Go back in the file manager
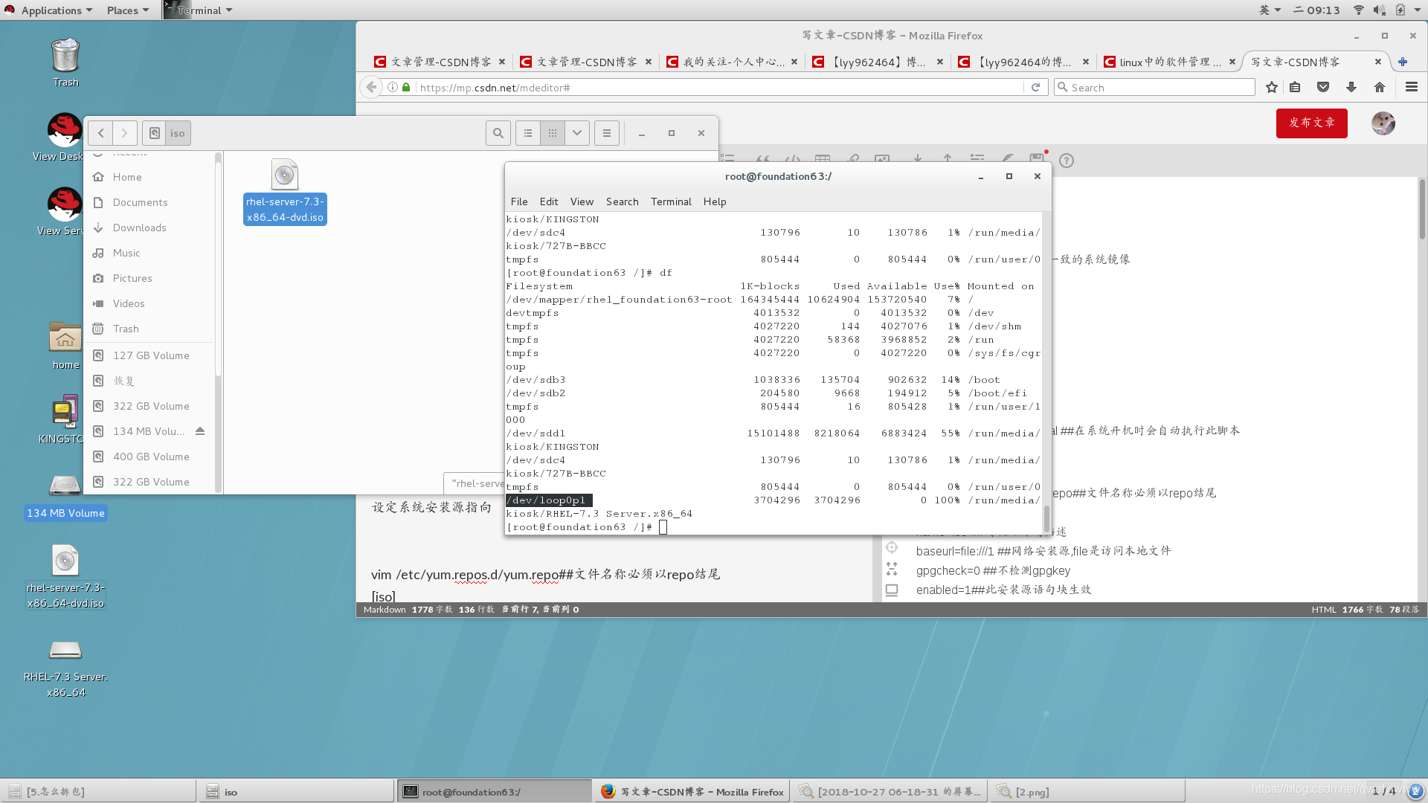The image size is (1428, 803). 100,133
